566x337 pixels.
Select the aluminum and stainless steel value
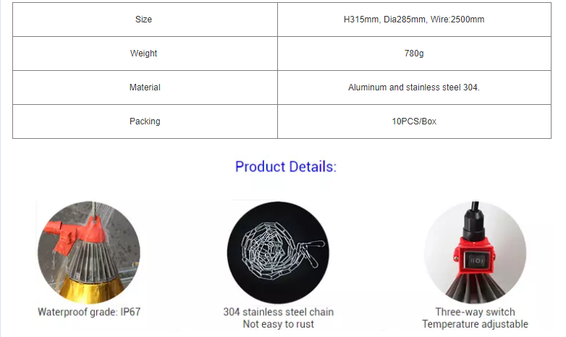pos(414,88)
